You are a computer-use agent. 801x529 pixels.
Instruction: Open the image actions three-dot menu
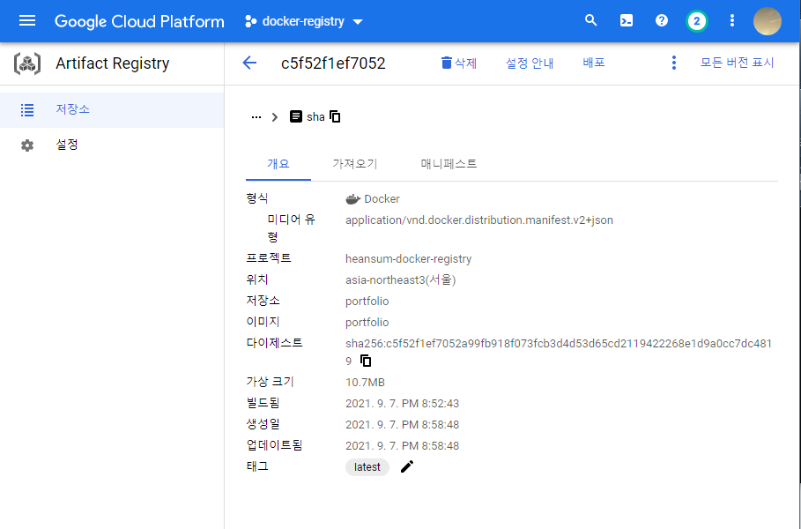(x=674, y=63)
